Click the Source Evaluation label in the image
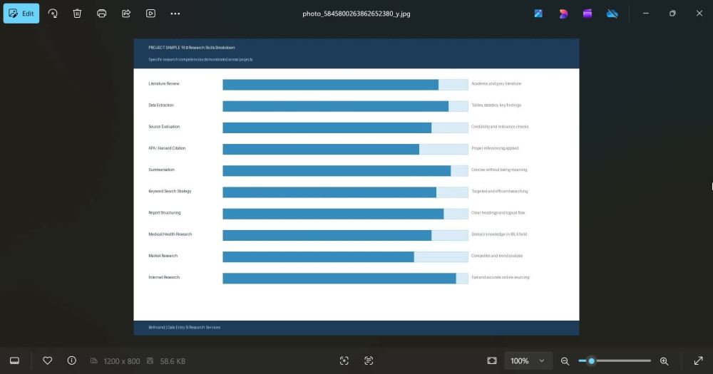Viewport: 713px width, 374px height. pyautogui.click(x=164, y=127)
